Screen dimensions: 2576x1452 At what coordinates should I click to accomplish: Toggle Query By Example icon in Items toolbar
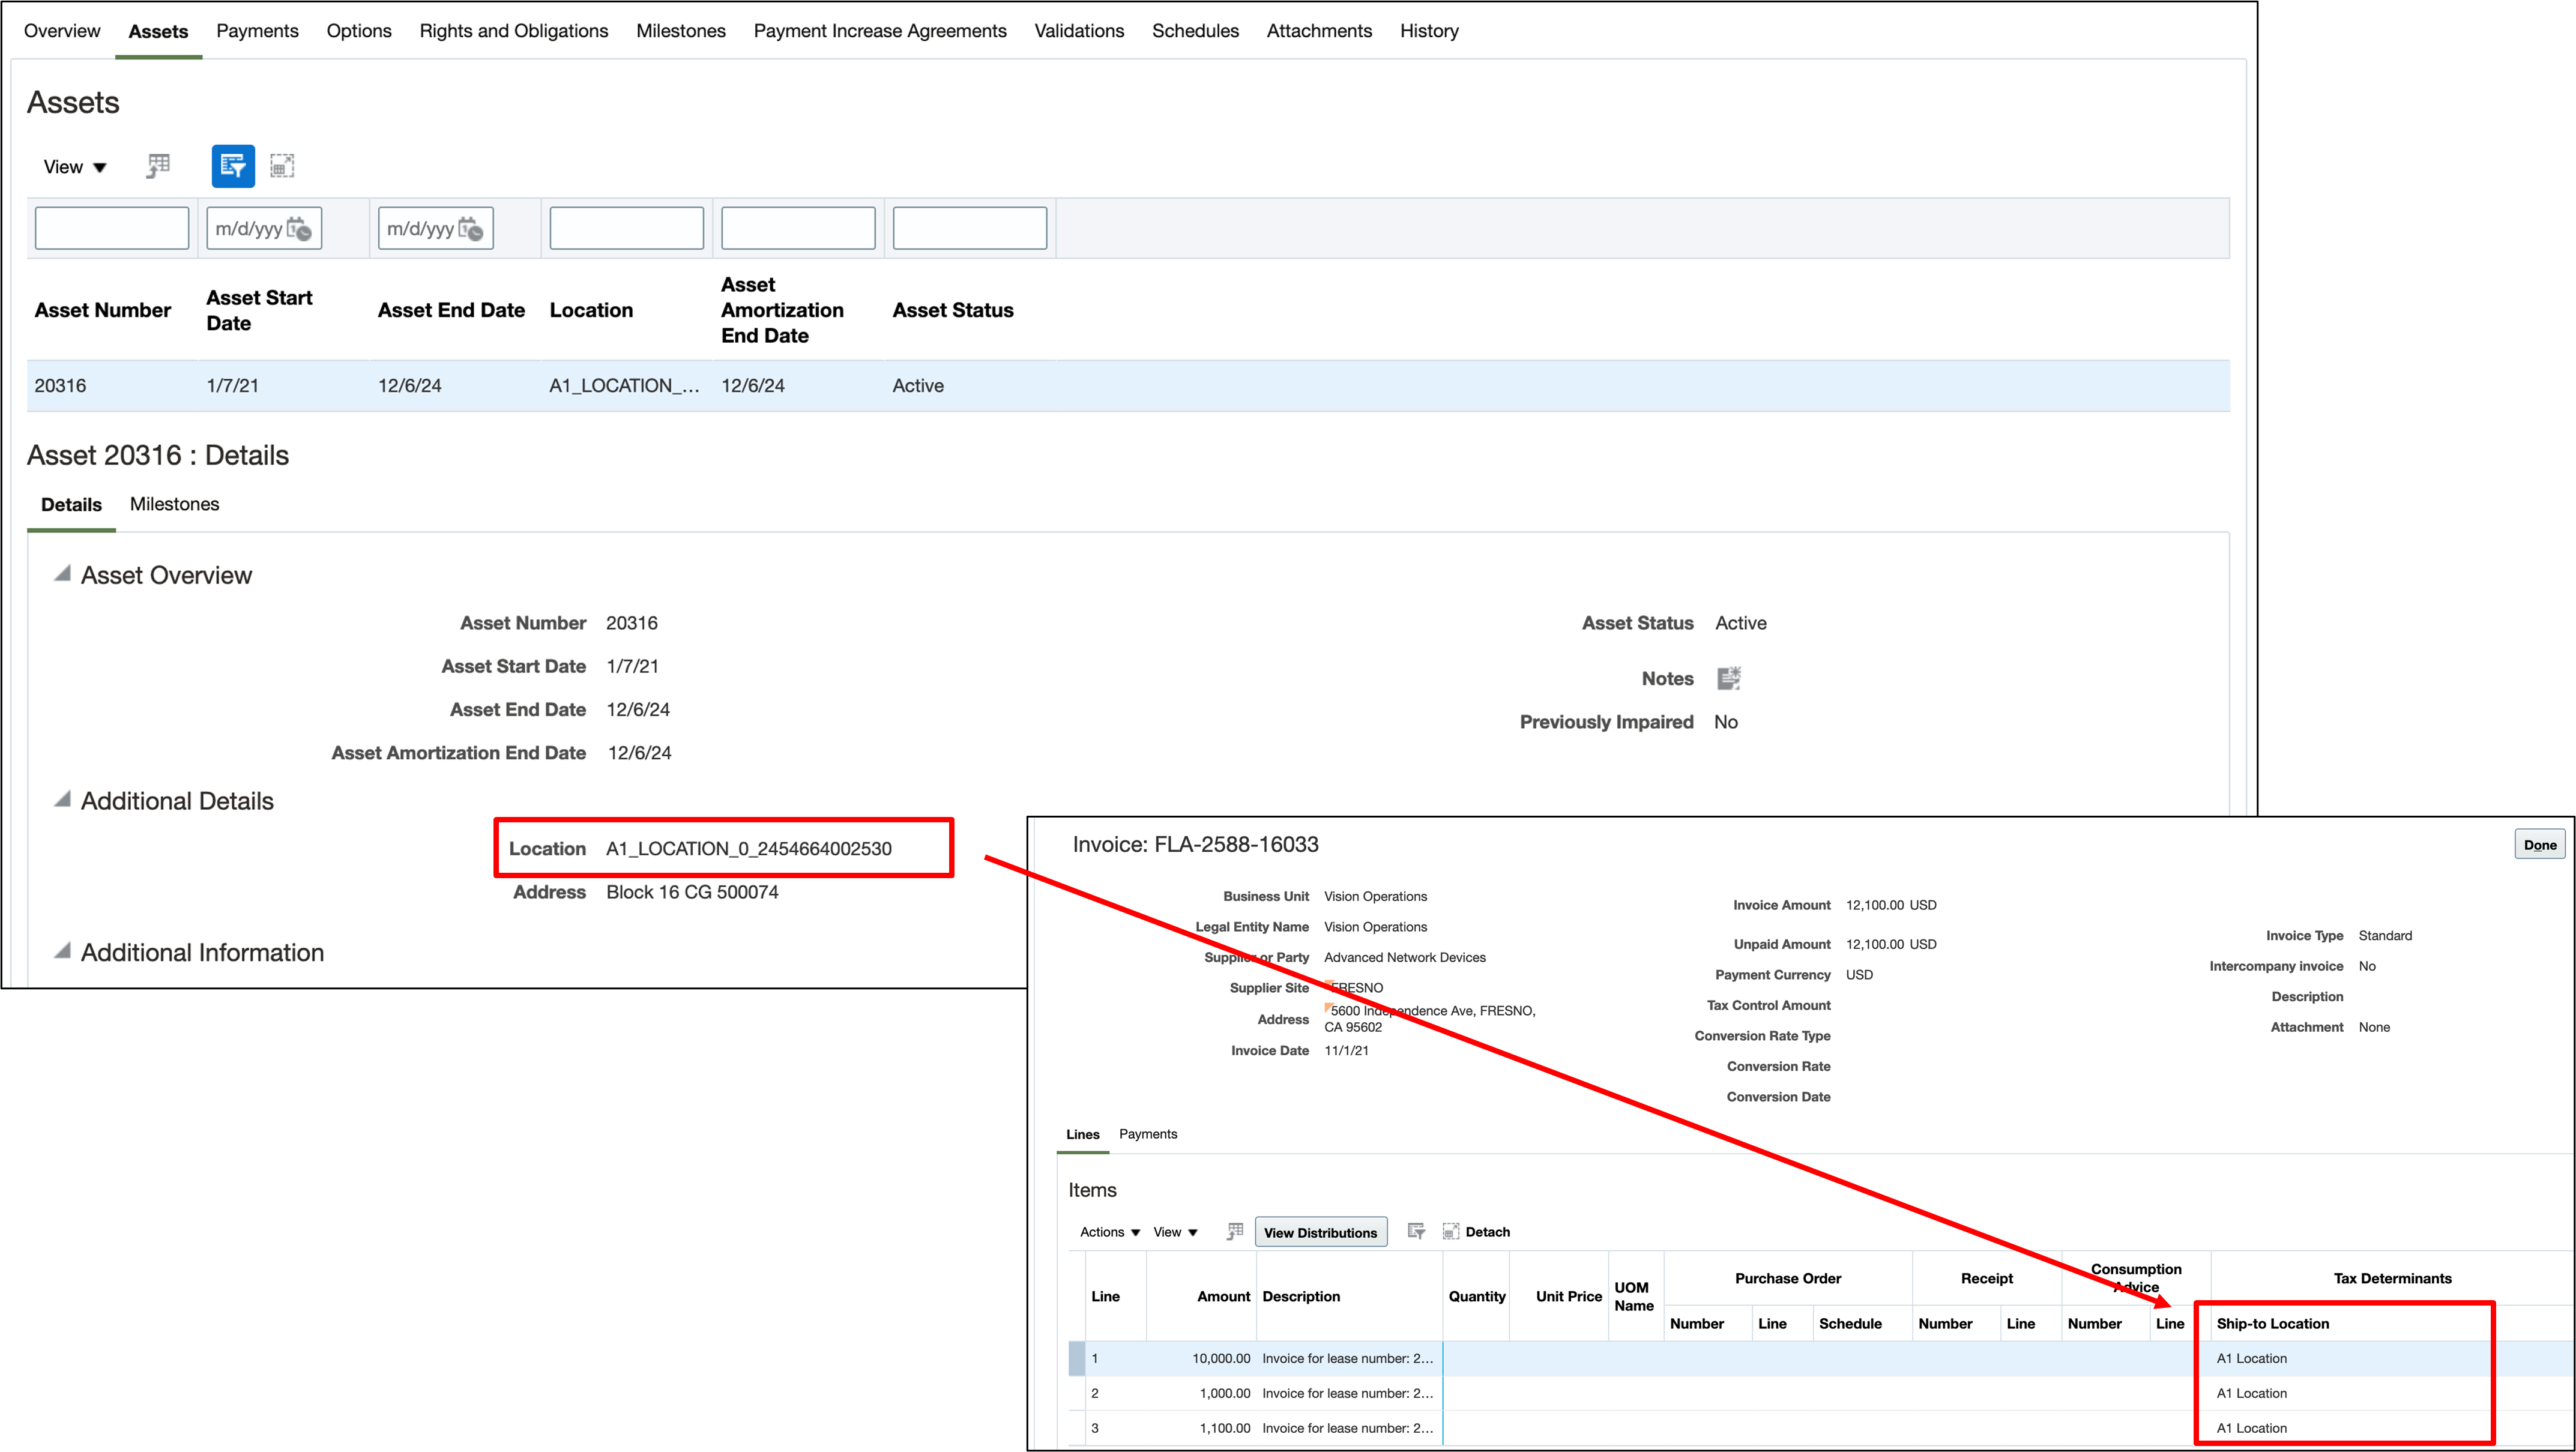click(x=1416, y=1232)
